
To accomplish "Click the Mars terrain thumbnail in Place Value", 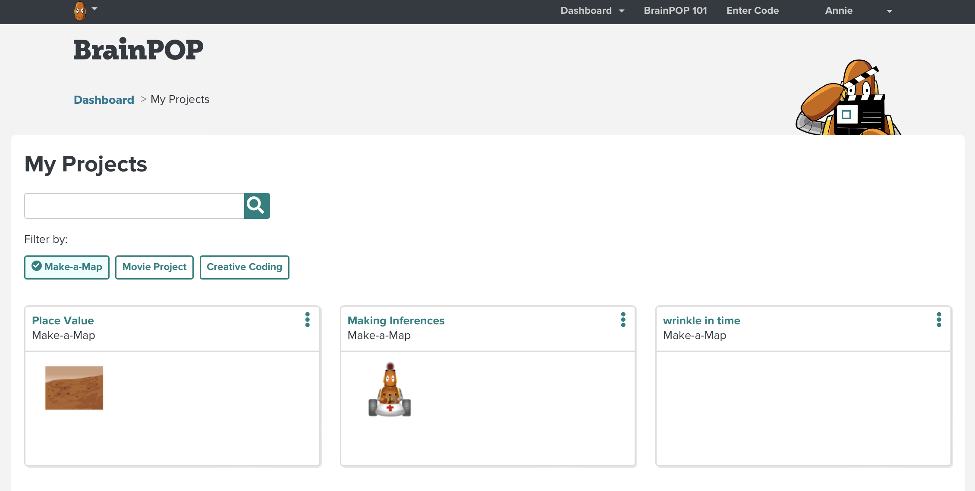I will click(x=74, y=388).
